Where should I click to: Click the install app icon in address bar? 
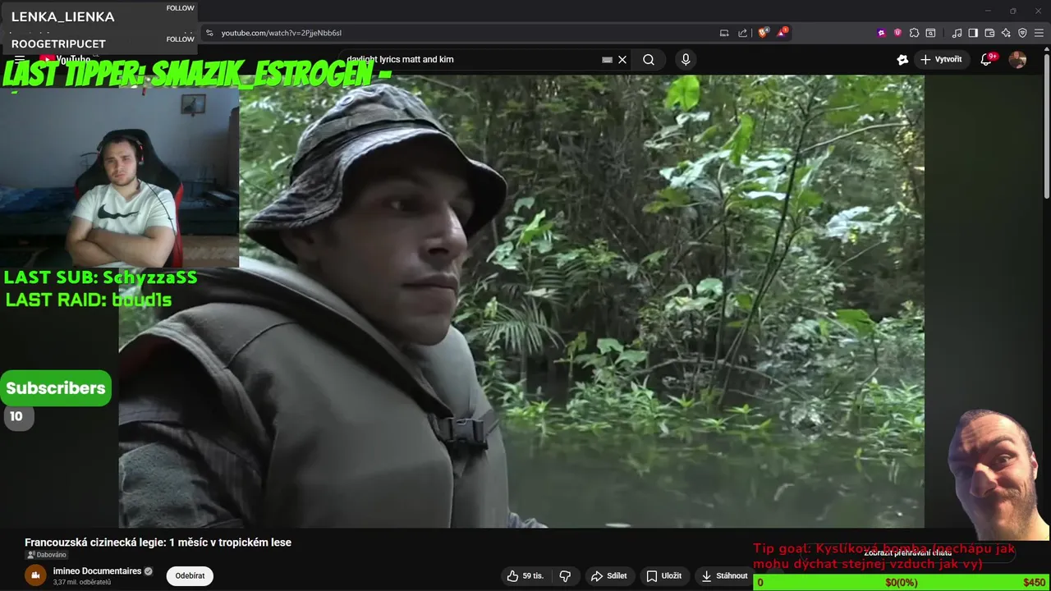[x=724, y=33]
